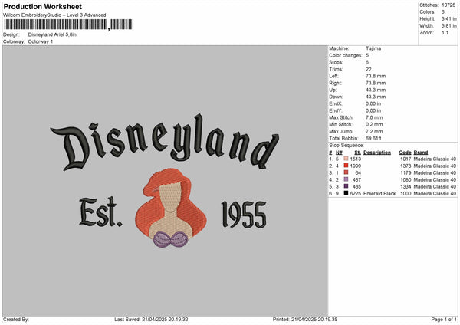
Task: Click the barcode at top of worksheet
Action: [x=67, y=25]
